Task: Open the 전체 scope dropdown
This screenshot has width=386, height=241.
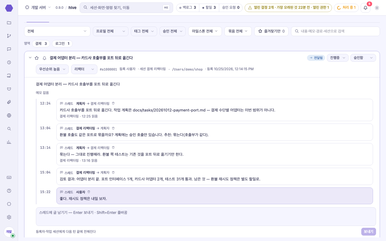Action: (x=57, y=31)
